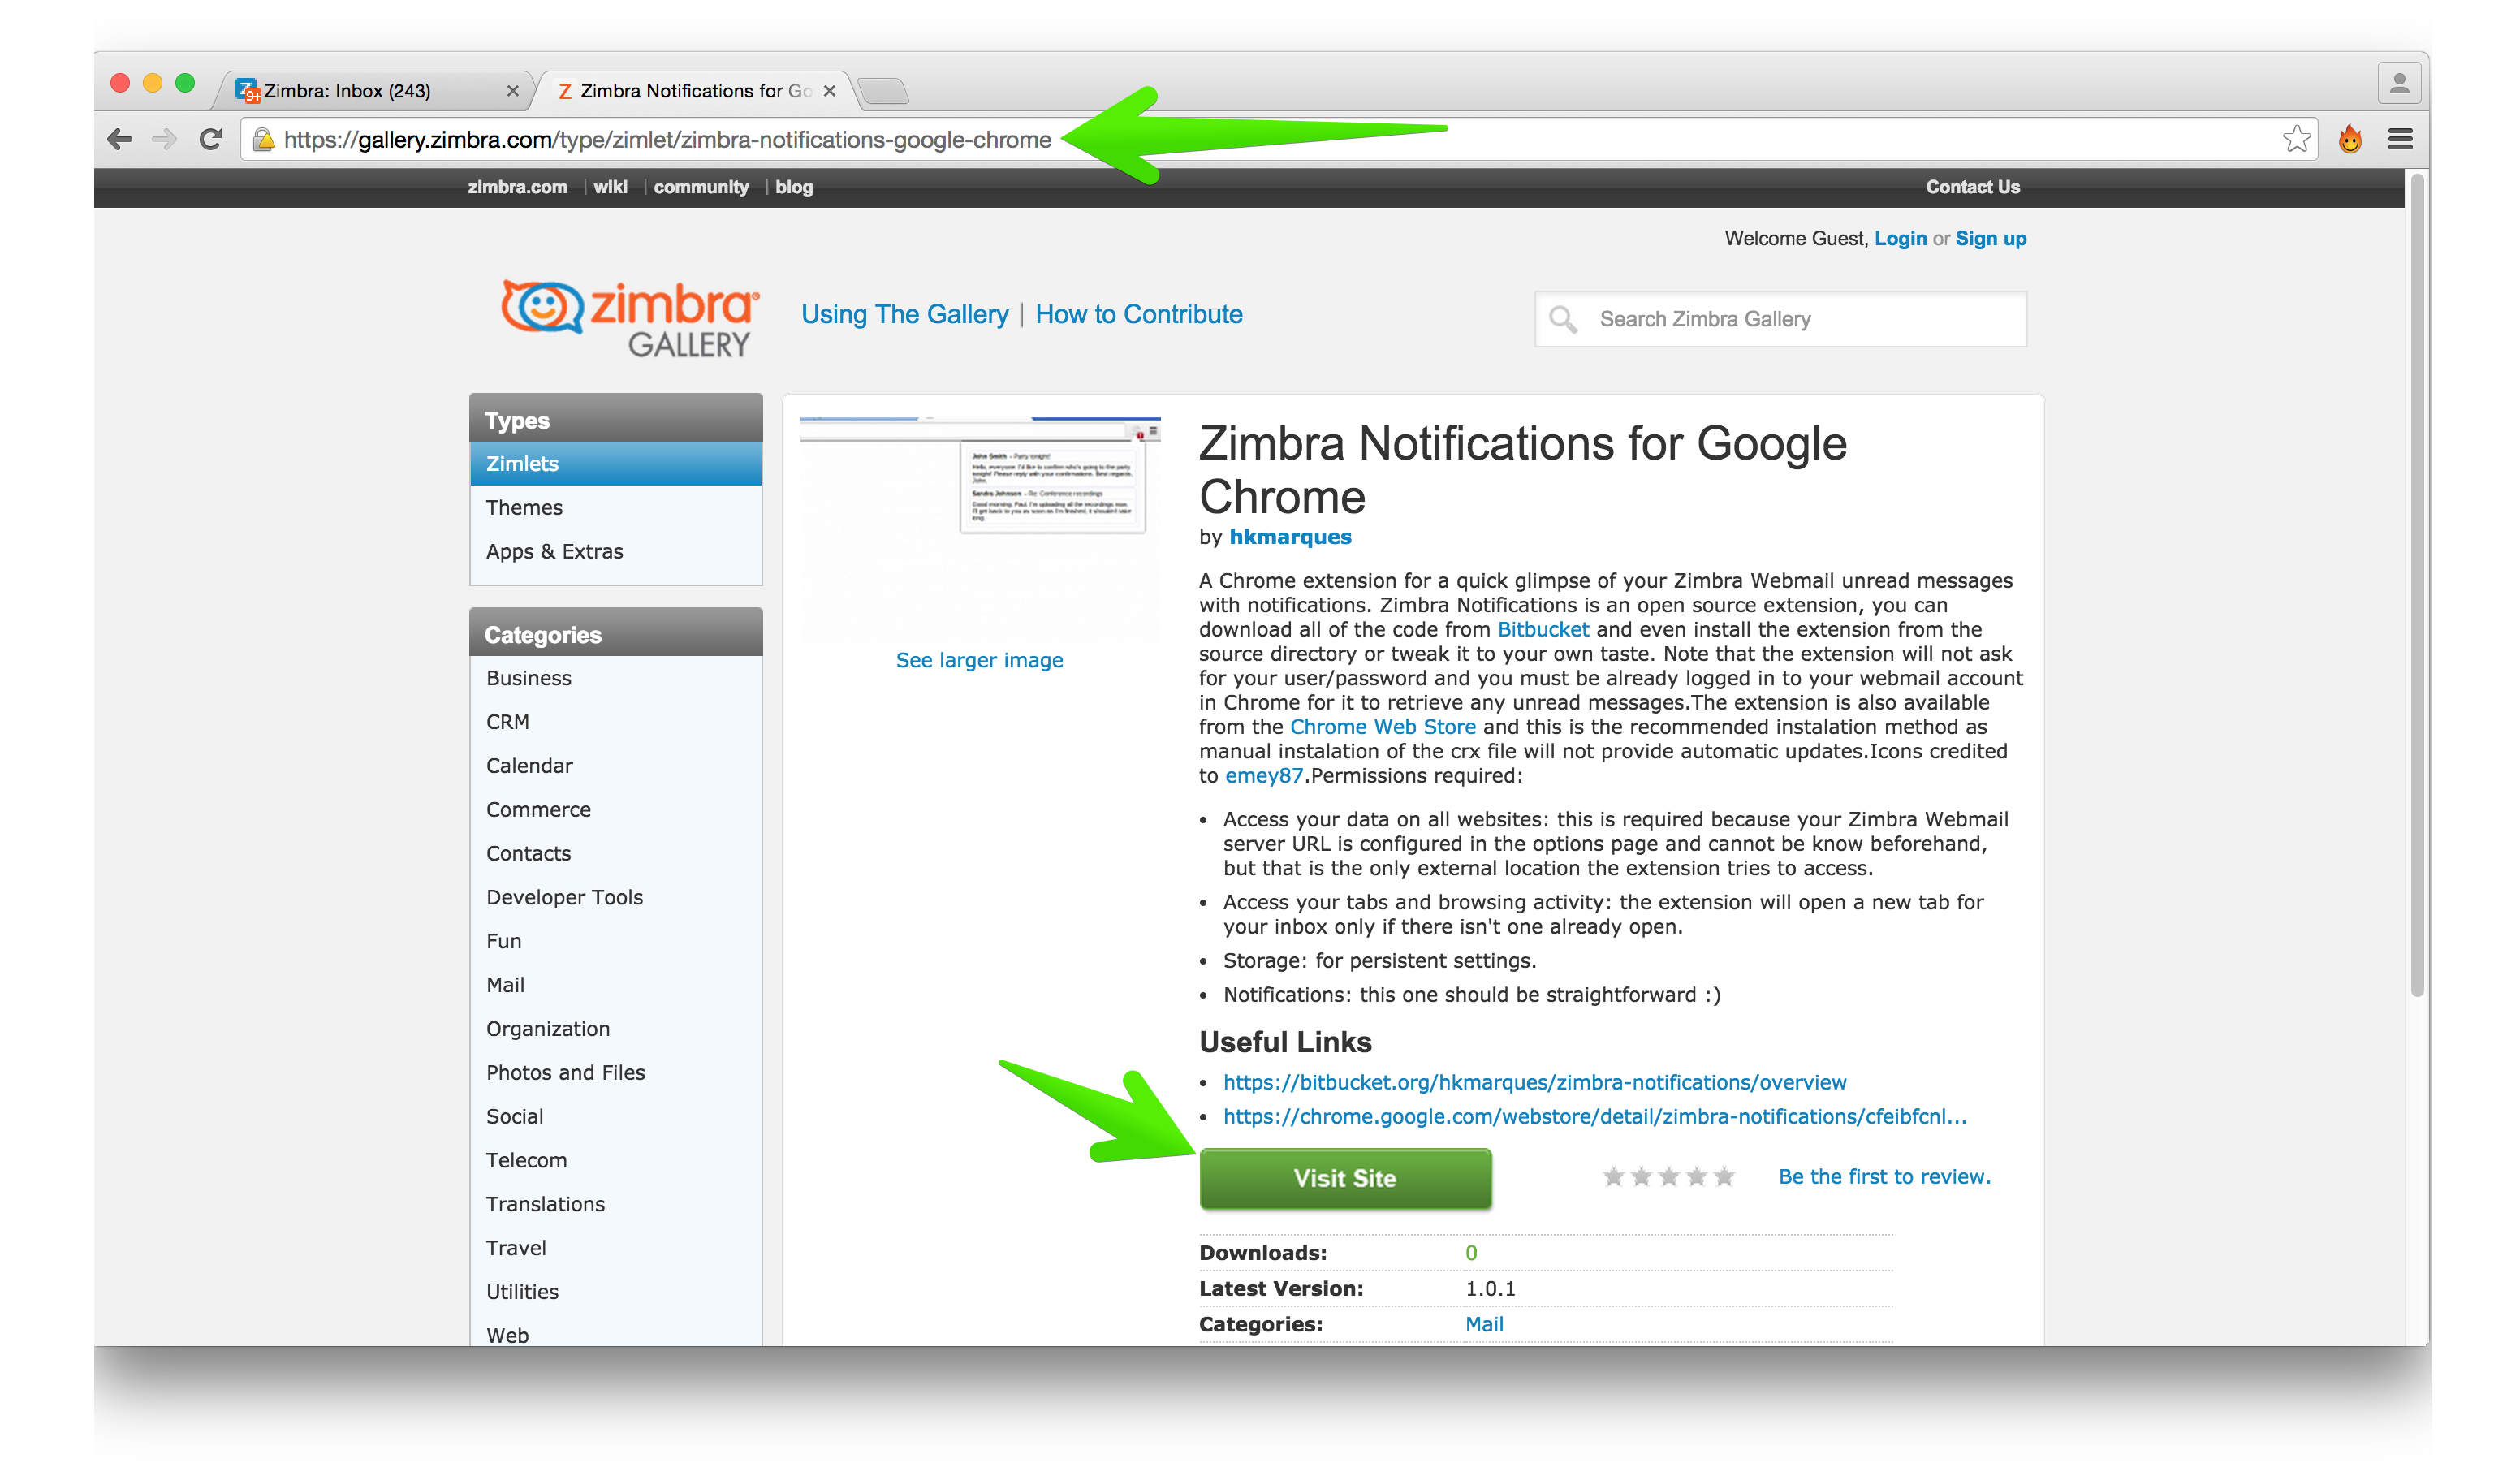Image resolution: width=2520 pixels, height=1476 pixels.
Task: Open author hkmarques profile link
Action: (x=1290, y=537)
